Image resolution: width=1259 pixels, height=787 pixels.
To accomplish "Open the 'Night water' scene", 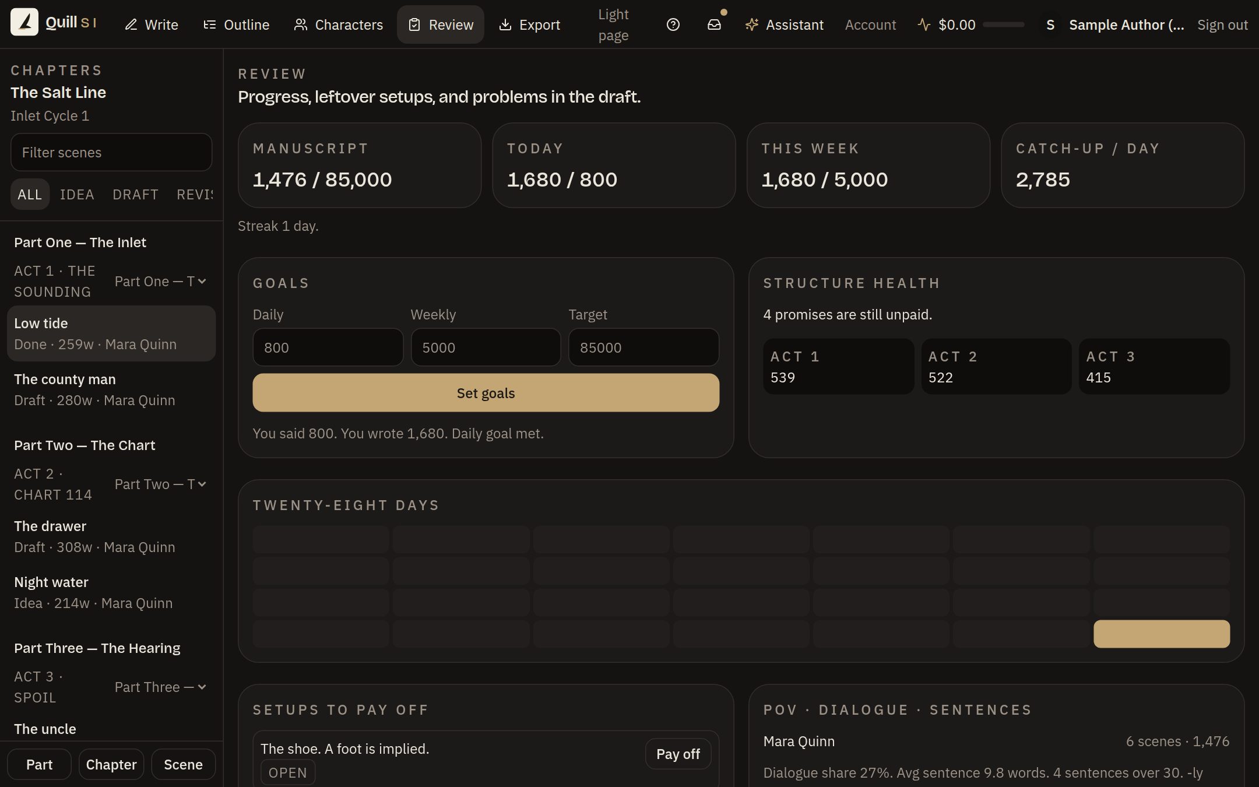I will 111,592.
